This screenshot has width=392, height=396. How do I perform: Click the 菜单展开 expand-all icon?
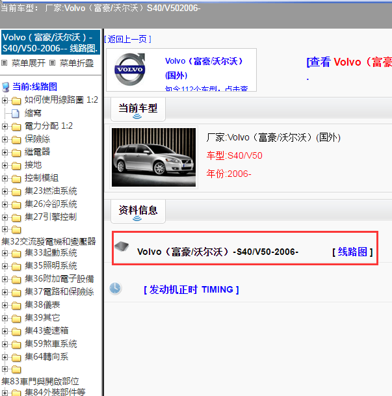point(5,62)
